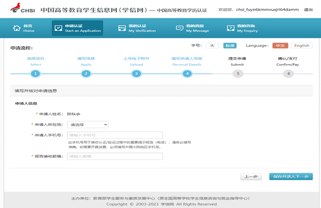Switch language to English
Viewport: 321px width, 208px height.
point(302,45)
